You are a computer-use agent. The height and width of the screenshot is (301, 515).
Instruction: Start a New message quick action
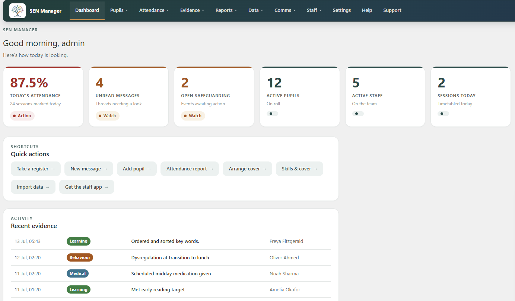pyautogui.click(x=89, y=169)
